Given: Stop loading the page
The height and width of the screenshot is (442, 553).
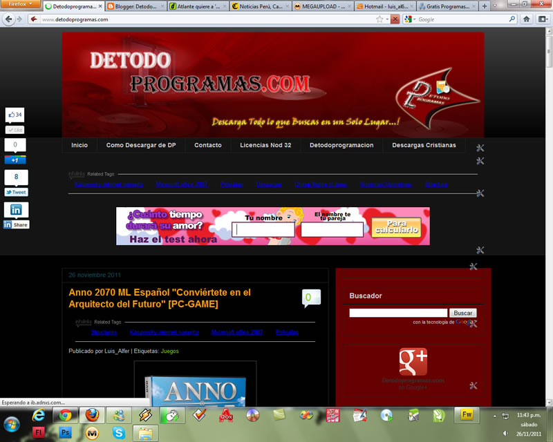Looking at the screenshot, I should 395,19.
